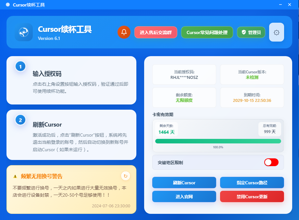299x220 pixels.
Task: Open Cursor常见问题处理 help button
Action: click(207, 32)
